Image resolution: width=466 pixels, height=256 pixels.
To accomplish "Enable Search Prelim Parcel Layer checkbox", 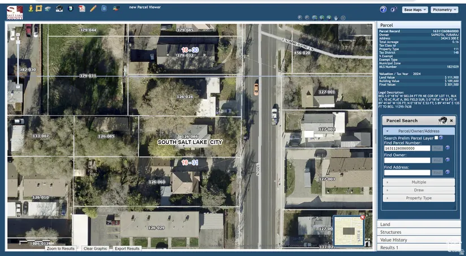I will tap(435, 138).
